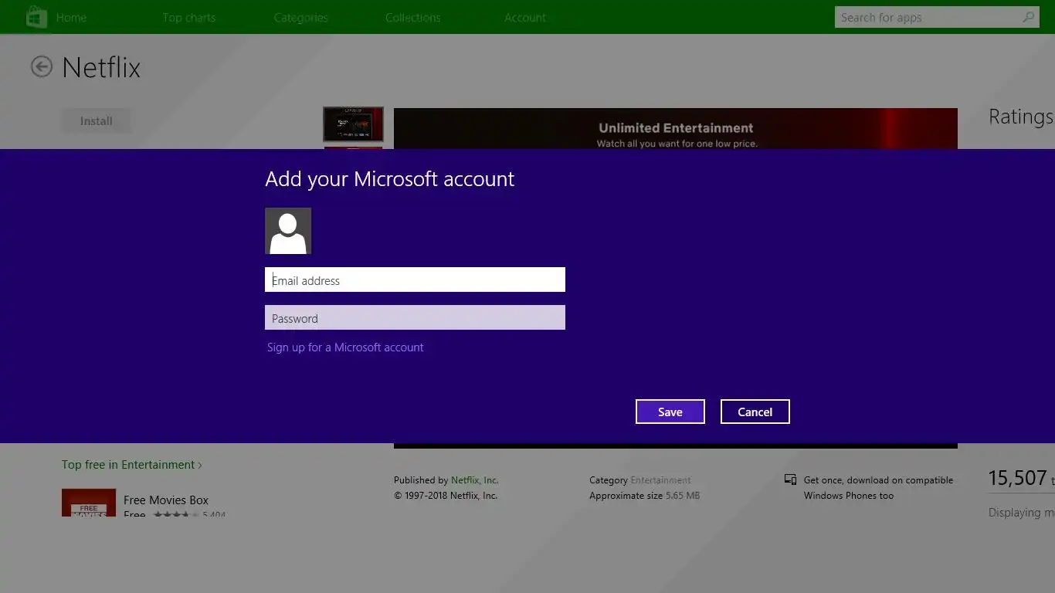
Task: Click the 15,507 ratings count
Action: tap(1017, 478)
